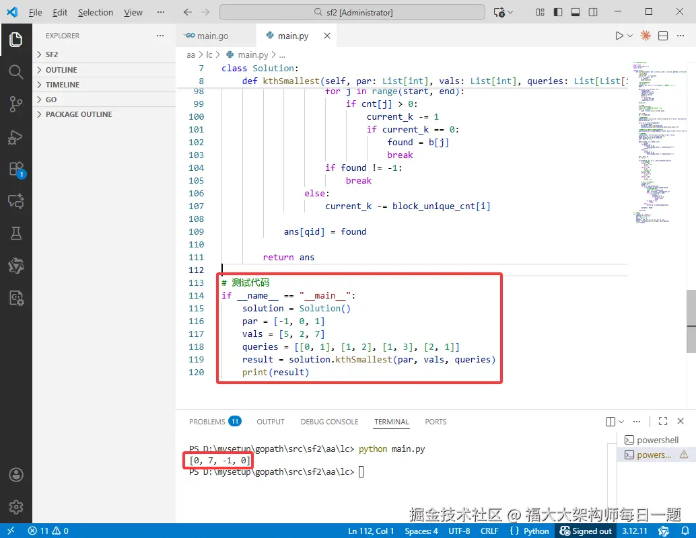Open the Chat view in activity bar
The width and height of the screenshot is (696, 538).
click(x=16, y=201)
